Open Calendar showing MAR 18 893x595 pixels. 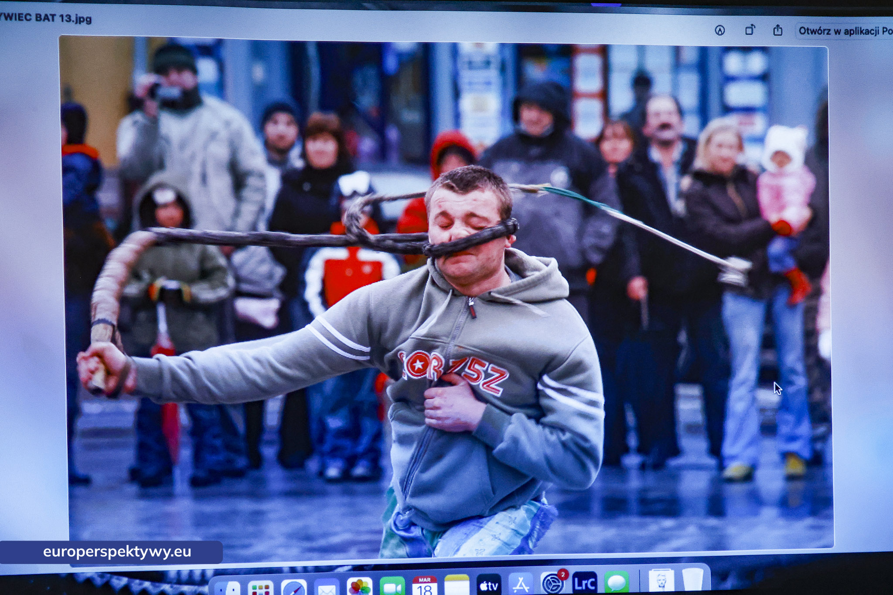click(x=425, y=586)
